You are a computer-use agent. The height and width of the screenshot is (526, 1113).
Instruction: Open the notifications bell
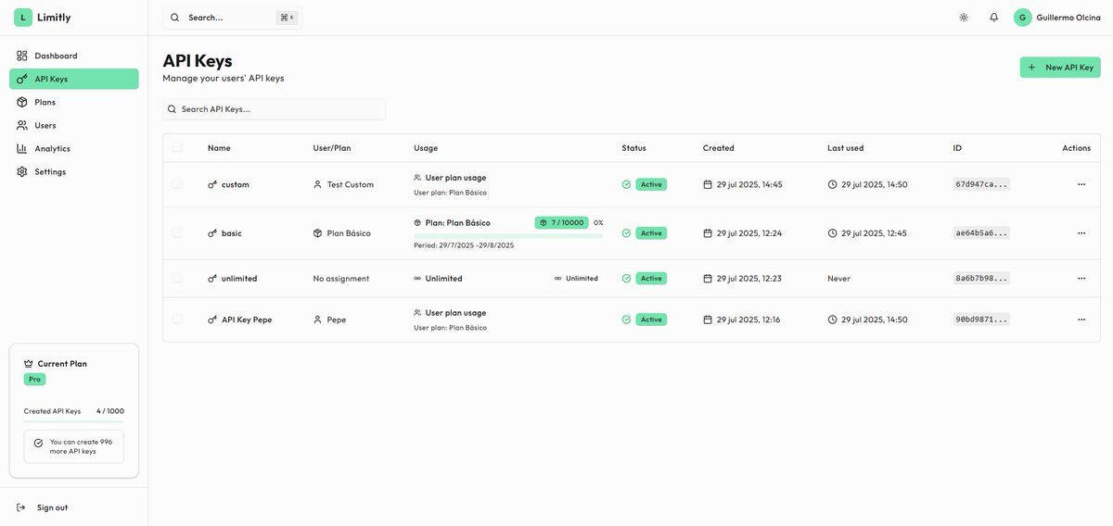point(994,18)
